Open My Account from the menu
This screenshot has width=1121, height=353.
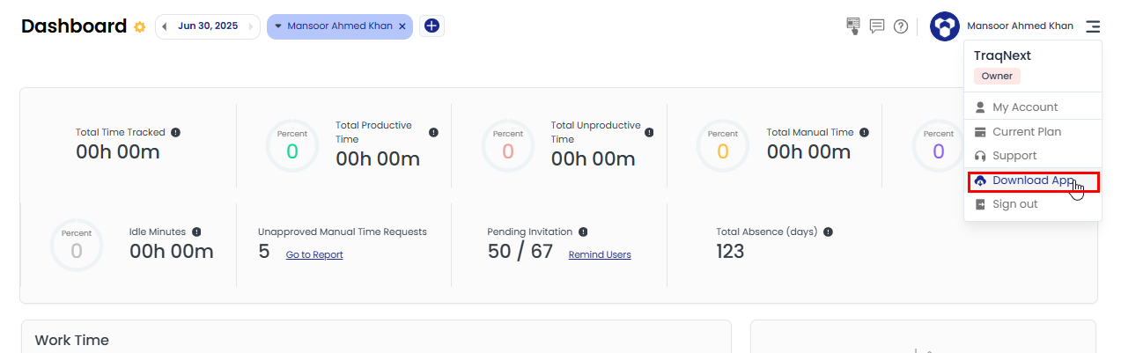1025,107
